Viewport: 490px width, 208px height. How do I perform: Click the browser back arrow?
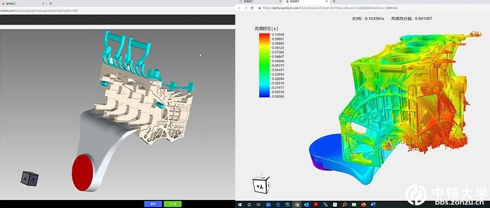pos(240,8)
